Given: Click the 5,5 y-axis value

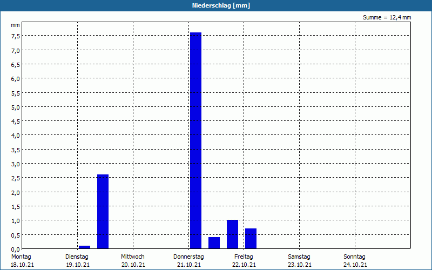Looking at the screenshot, I should tap(16, 93).
